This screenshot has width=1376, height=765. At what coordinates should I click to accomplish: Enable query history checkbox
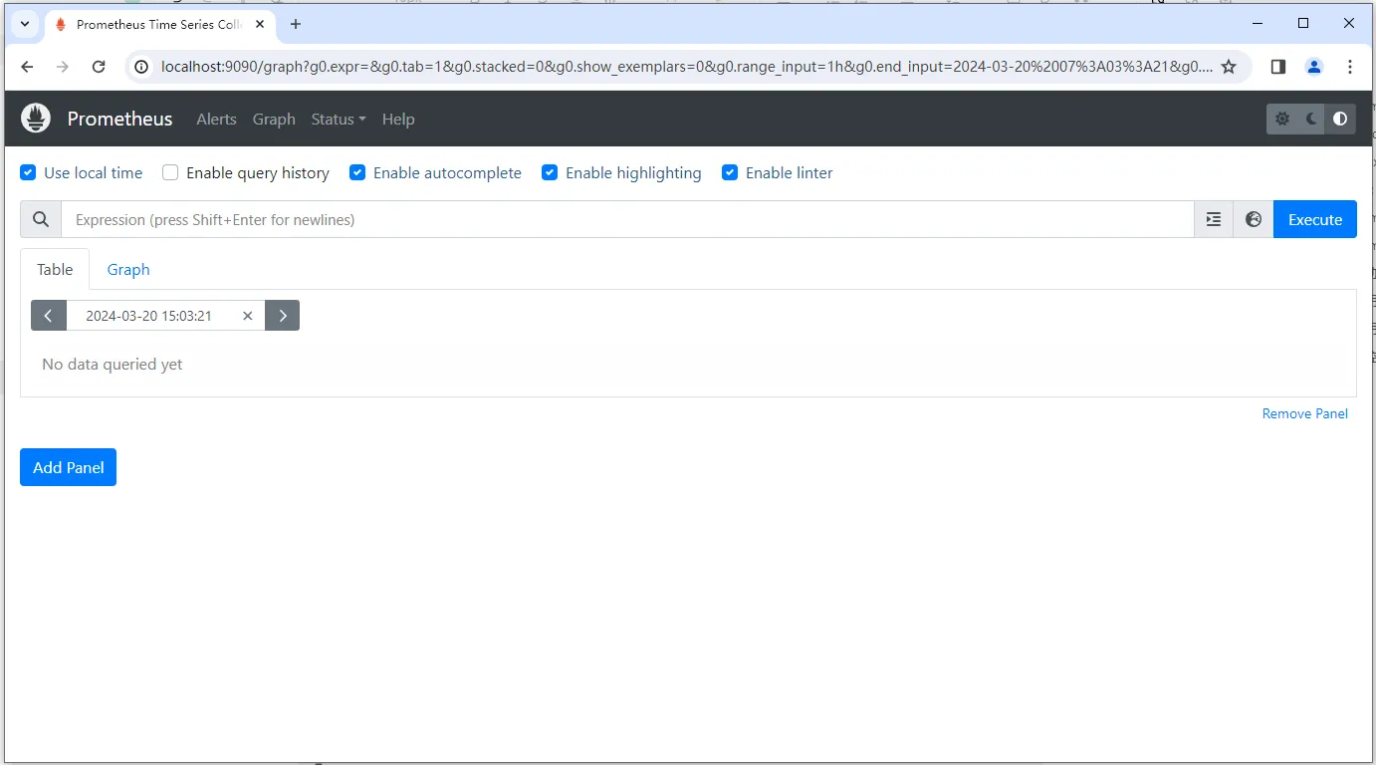pyautogui.click(x=170, y=173)
